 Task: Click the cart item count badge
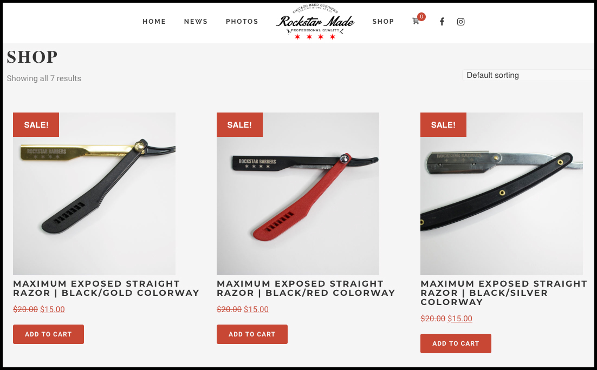coord(421,16)
